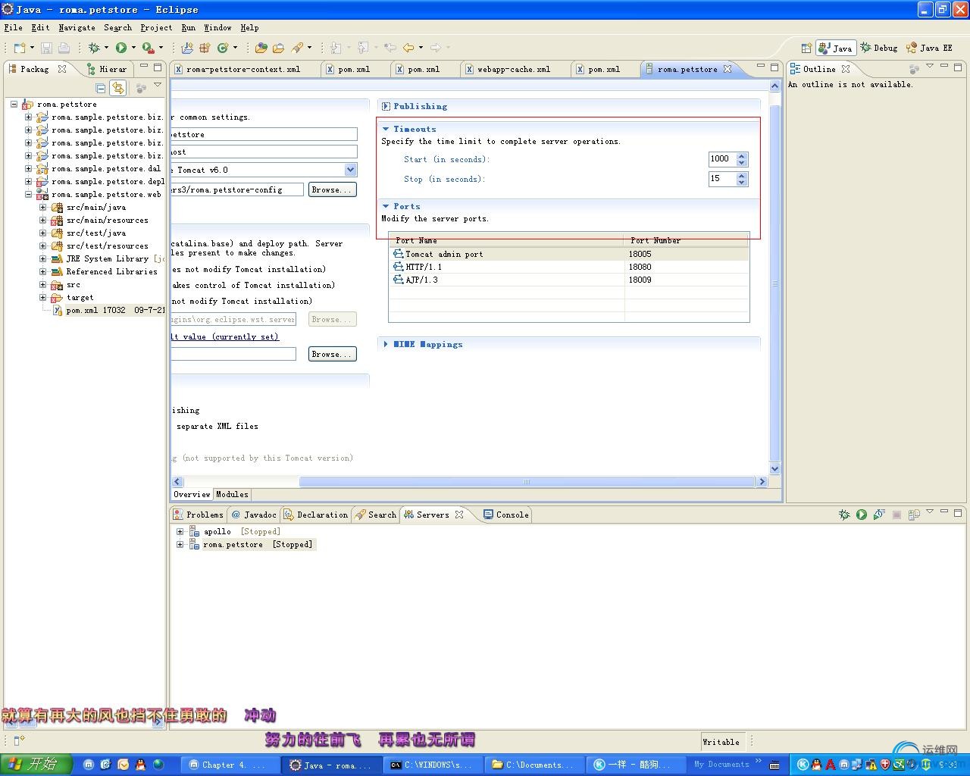Click the Back navigation arrow icon
Image resolution: width=970 pixels, height=776 pixels.
coord(408,48)
